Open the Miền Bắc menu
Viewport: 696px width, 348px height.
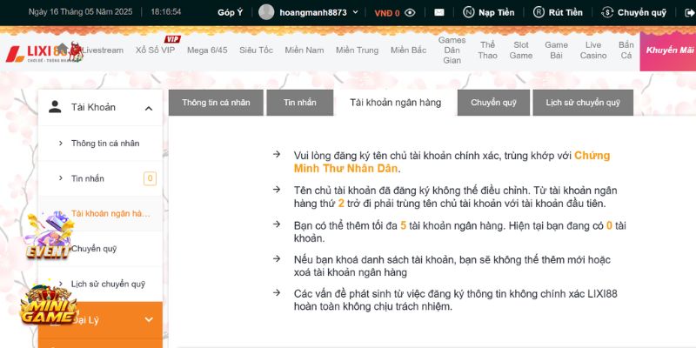coord(409,50)
